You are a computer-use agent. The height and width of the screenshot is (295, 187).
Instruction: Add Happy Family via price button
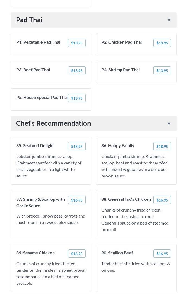tap(162, 146)
